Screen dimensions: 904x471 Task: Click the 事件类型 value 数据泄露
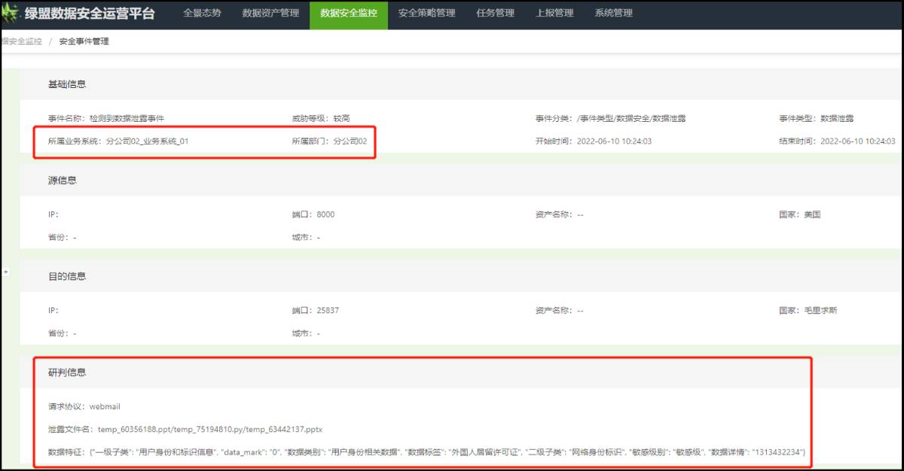coord(837,119)
